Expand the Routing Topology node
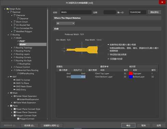167x129 pixels. (x=12, y=48)
